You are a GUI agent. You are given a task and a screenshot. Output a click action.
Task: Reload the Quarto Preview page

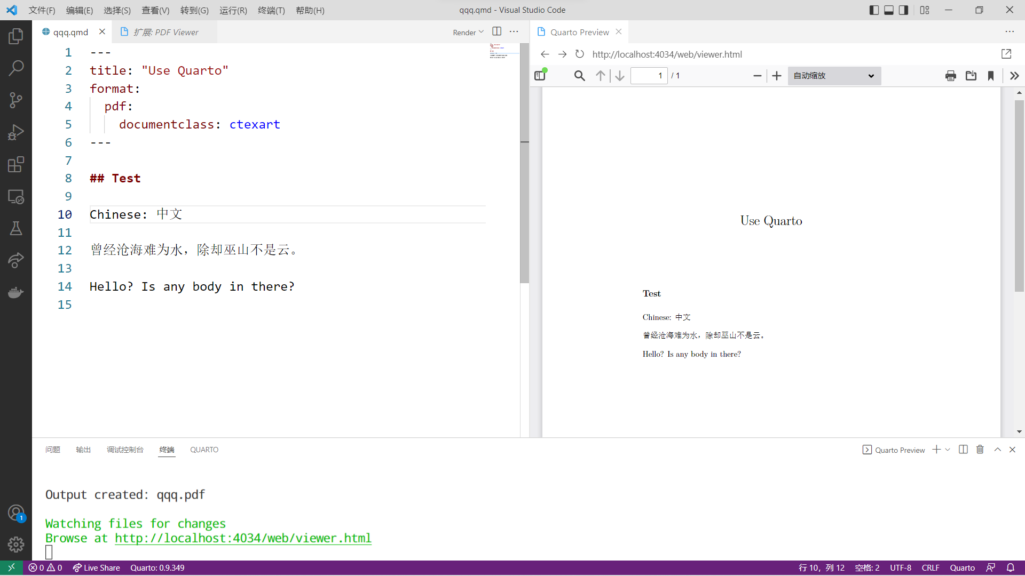pyautogui.click(x=580, y=54)
